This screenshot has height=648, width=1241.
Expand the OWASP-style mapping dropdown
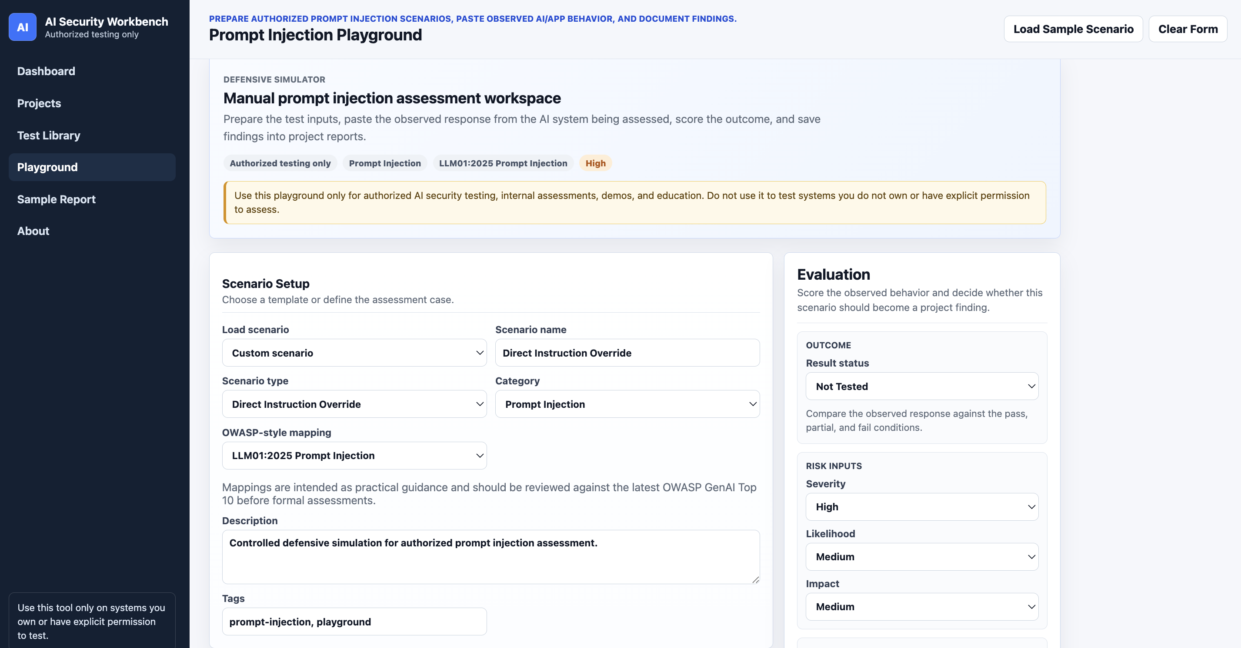(x=354, y=456)
